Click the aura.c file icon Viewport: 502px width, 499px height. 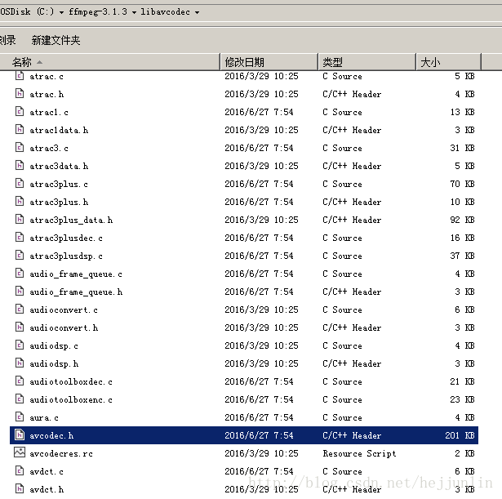point(20,417)
